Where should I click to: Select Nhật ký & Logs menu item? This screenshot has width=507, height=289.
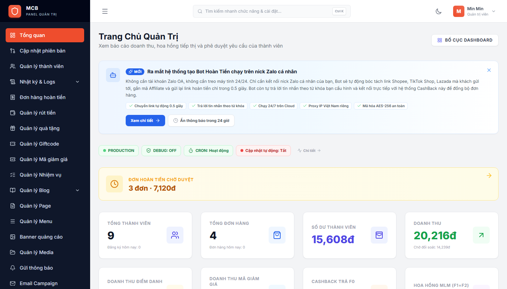tap(45, 82)
